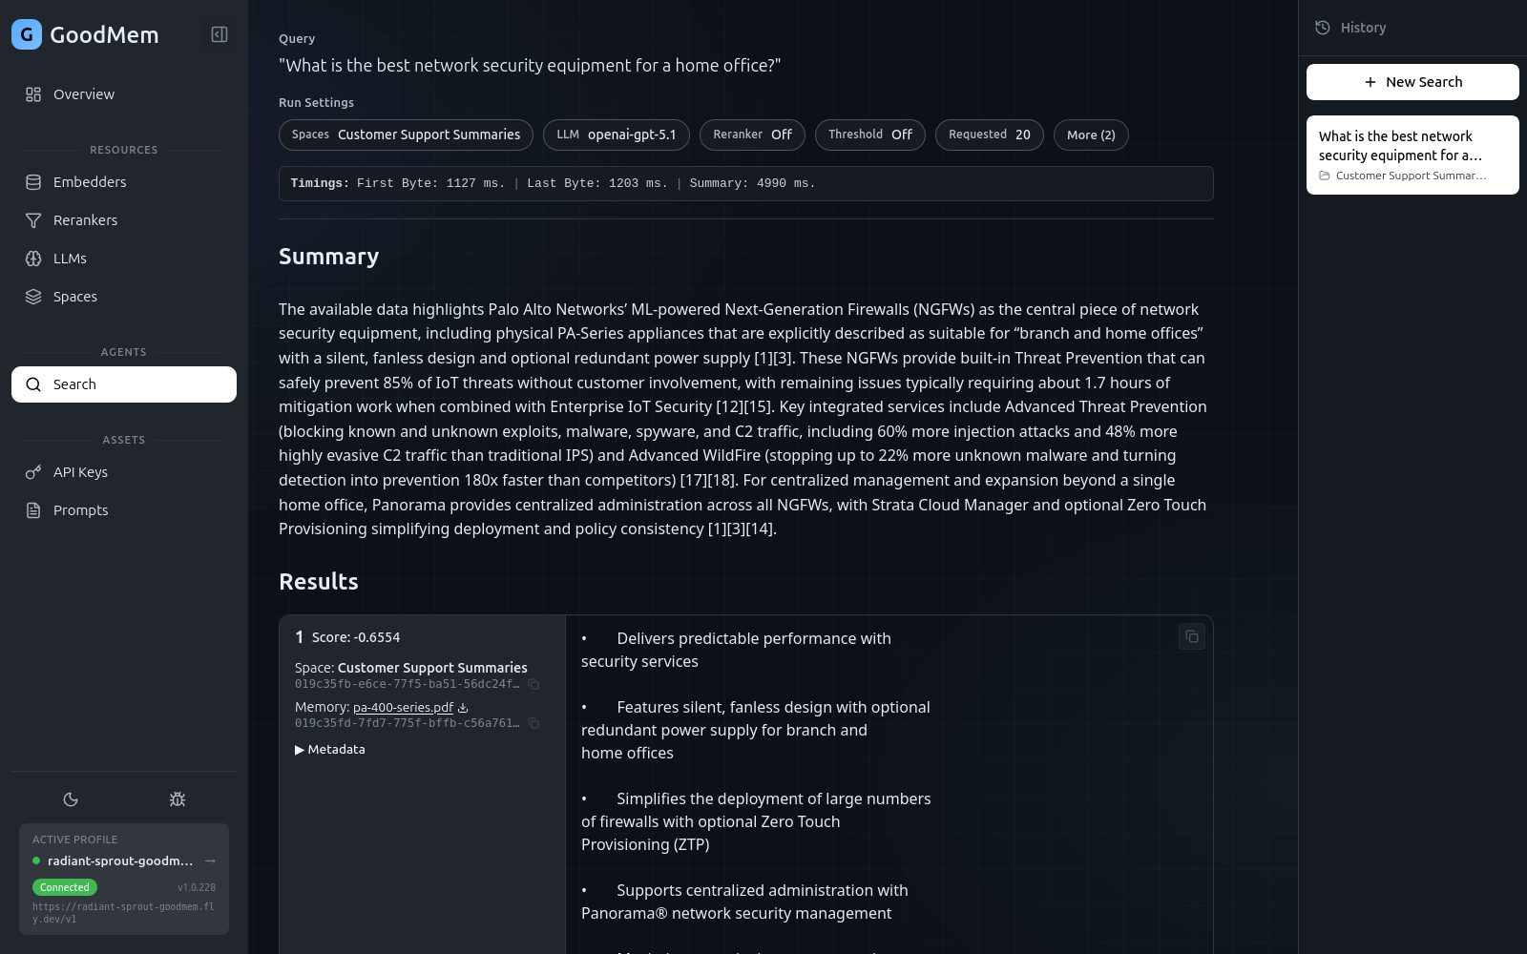Open the Prompts assets page

[x=79, y=509]
